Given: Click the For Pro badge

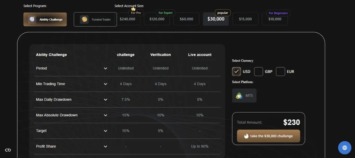Looking at the screenshot, I should (136, 13).
